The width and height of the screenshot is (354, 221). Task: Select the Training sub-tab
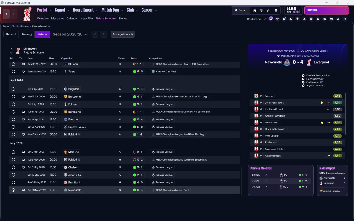coord(27,34)
